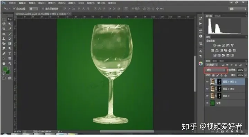
Task: Select the Zoom tool in the toolbox
Action: tap(10, 63)
